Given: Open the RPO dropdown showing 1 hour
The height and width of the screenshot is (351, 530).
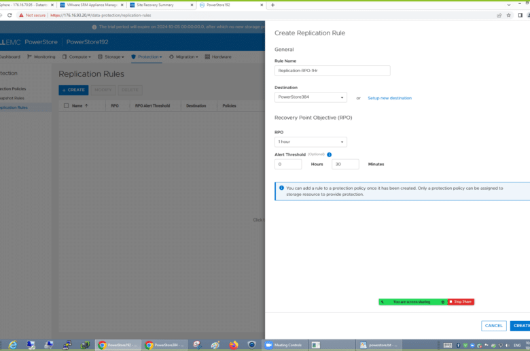Looking at the screenshot, I should [x=311, y=141].
